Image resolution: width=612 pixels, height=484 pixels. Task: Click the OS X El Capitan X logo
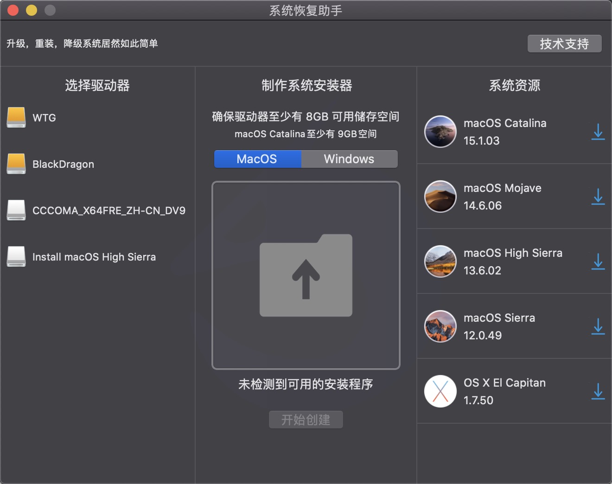[x=440, y=391]
